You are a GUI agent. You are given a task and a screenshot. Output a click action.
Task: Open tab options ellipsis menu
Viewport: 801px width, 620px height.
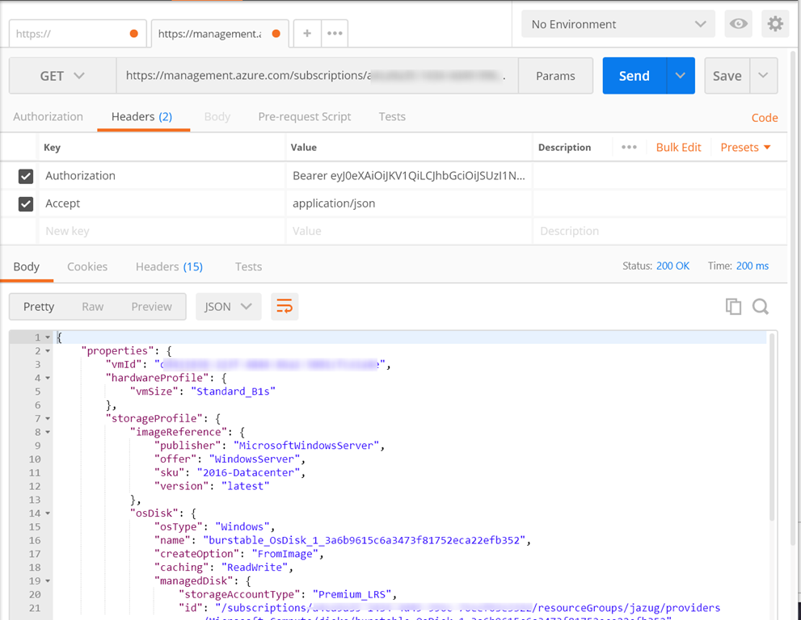(x=335, y=33)
